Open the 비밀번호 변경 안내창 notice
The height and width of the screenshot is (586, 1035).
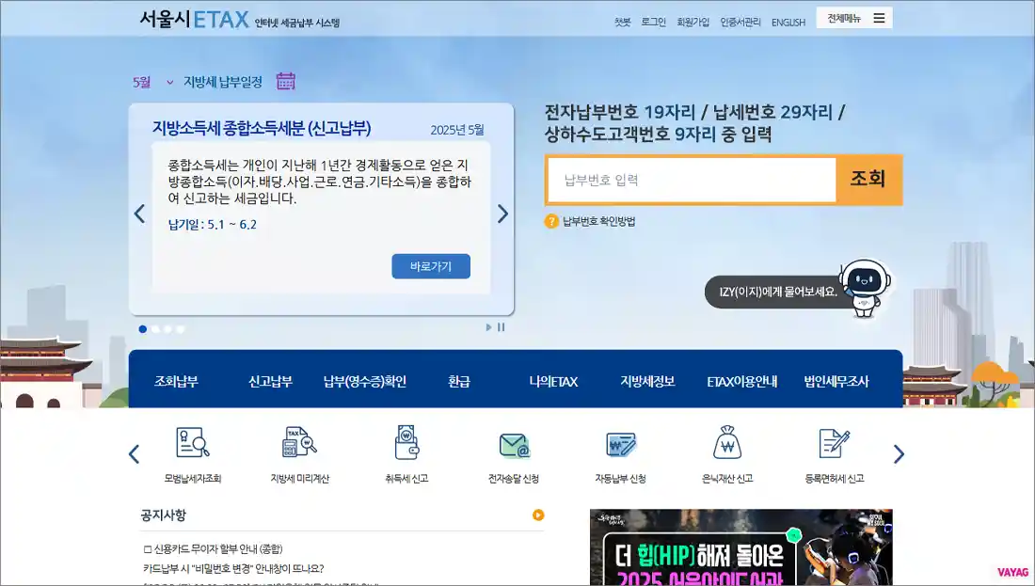coord(233,568)
